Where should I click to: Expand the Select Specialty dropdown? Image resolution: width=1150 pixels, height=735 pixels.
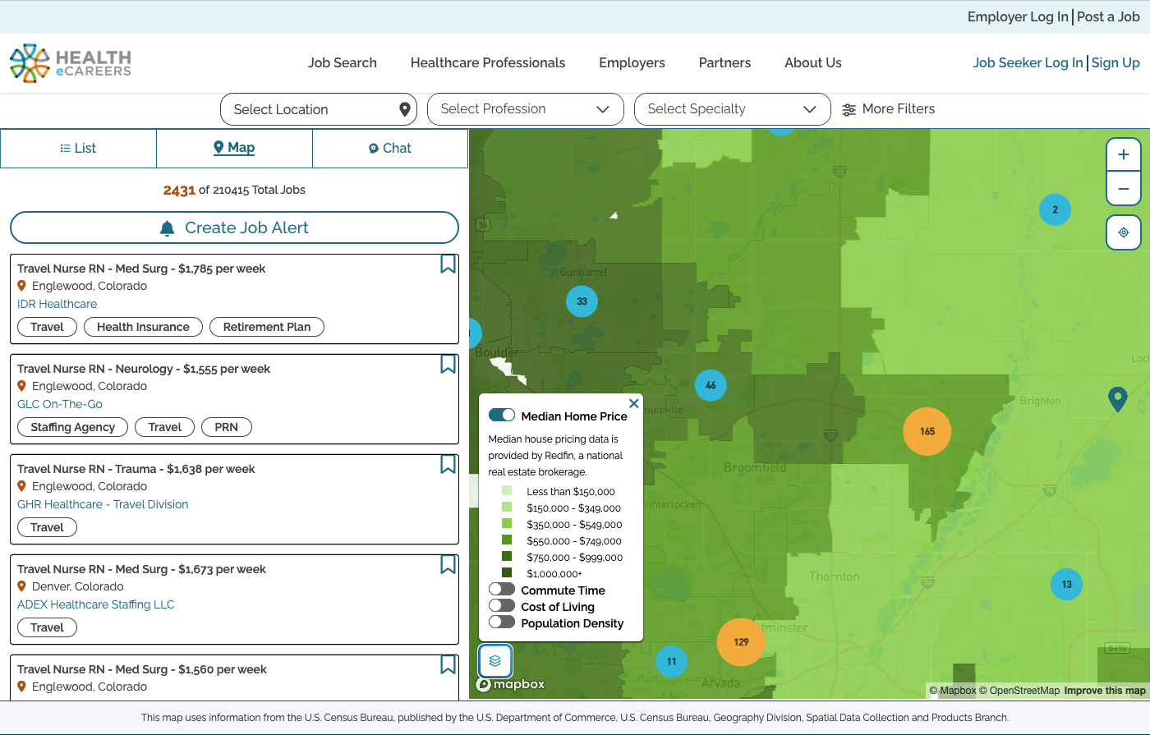click(733, 109)
